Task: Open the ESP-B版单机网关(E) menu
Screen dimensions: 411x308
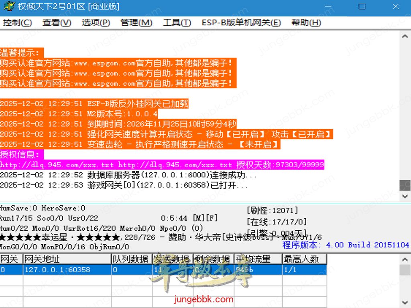Action: click(241, 23)
